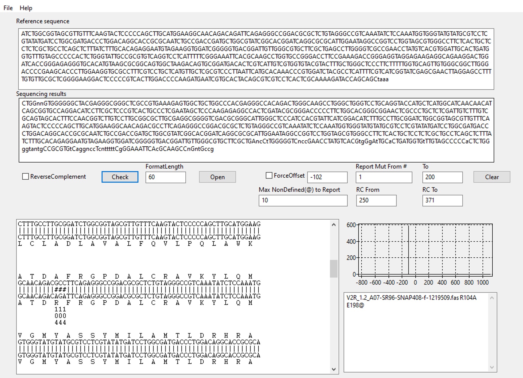
Task: Open the File menu
Action: pyautogui.click(x=8, y=8)
